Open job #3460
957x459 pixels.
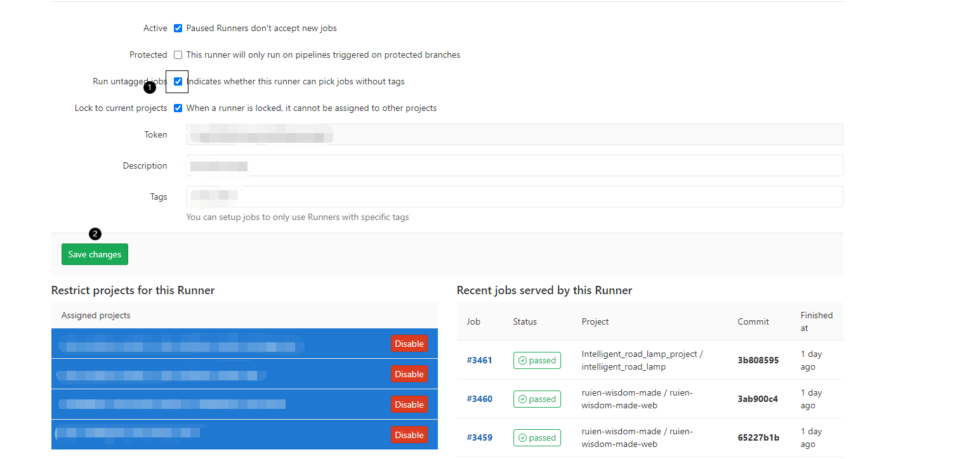[480, 399]
